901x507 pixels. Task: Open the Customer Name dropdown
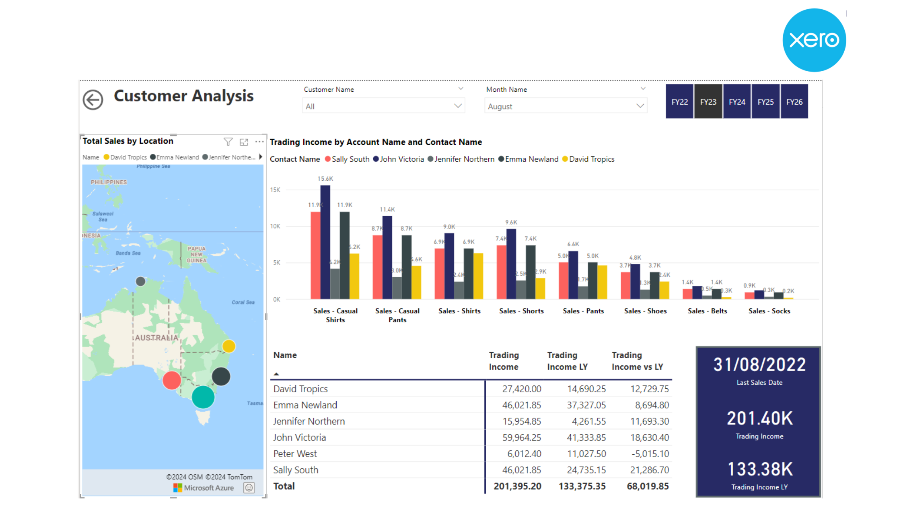458,106
